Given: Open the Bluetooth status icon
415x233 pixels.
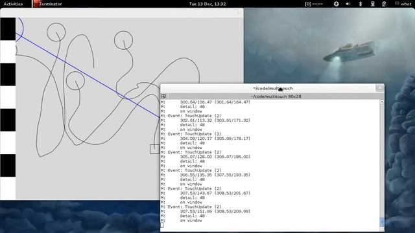Looking at the screenshot, I should pos(361,4).
